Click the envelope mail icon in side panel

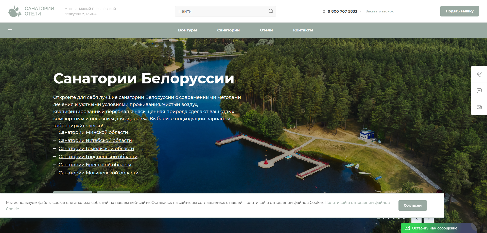pyautogui.click(x=479, y=107)
